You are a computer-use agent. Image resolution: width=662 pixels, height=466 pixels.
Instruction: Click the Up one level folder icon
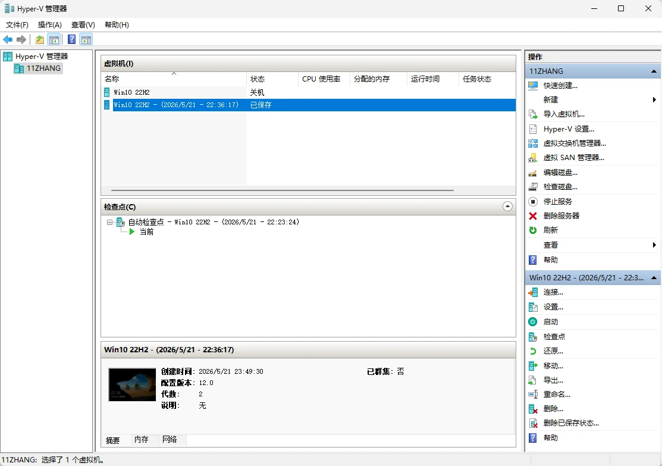click(40, 40)
